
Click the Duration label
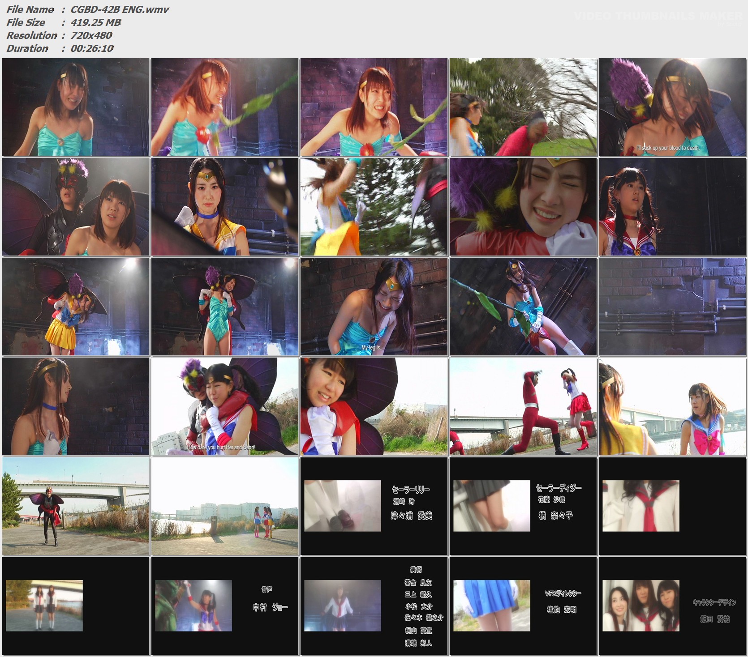pyautogui.click(x=27, y=48)
